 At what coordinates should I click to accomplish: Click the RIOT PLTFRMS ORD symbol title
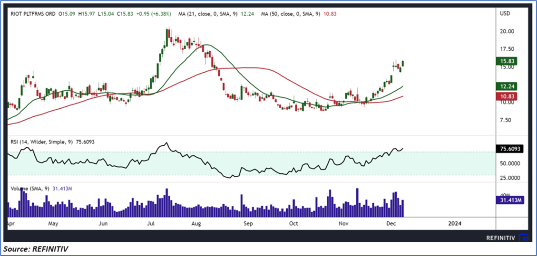33,14
